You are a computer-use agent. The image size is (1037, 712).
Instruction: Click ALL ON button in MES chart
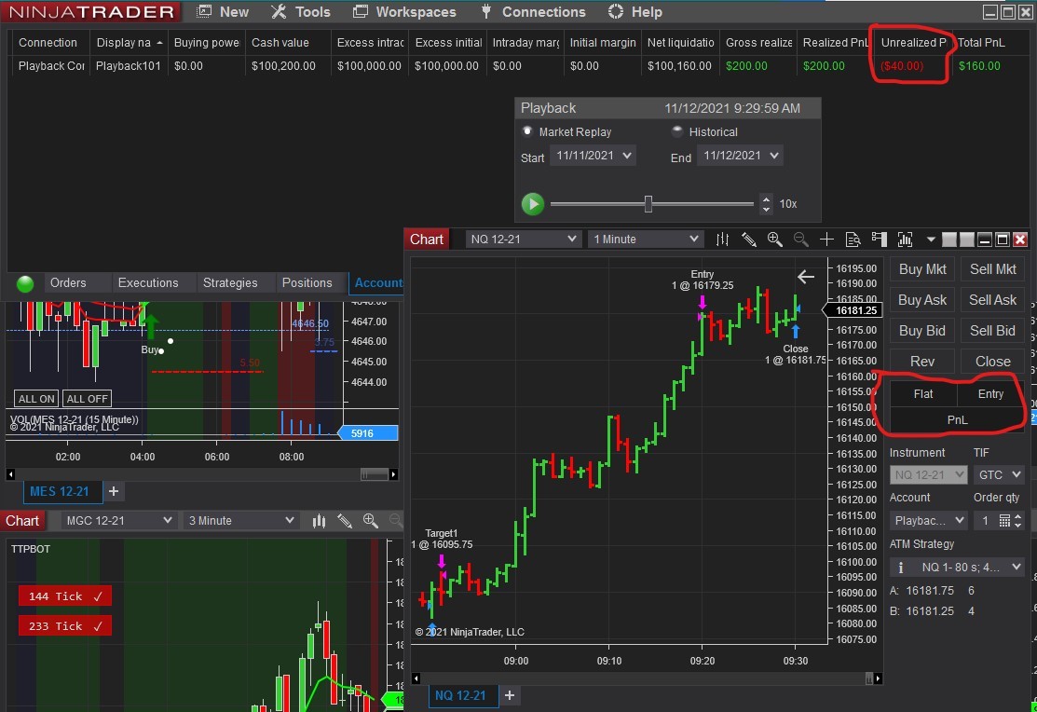coord(36,399)
